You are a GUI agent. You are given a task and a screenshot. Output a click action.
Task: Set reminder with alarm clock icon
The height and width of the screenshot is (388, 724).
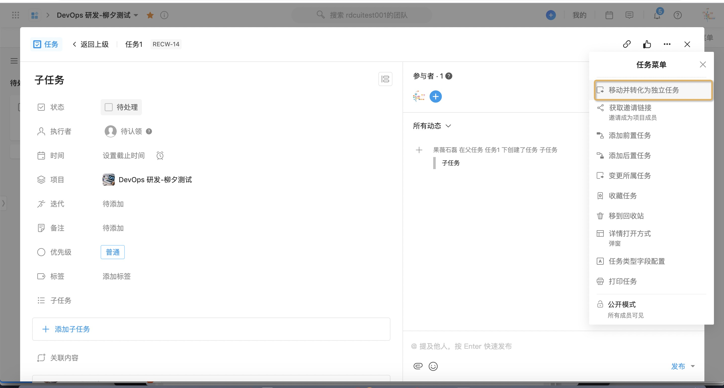coord(160,156)
